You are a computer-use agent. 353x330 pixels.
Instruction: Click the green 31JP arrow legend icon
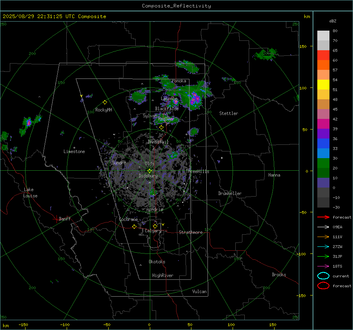323,256
